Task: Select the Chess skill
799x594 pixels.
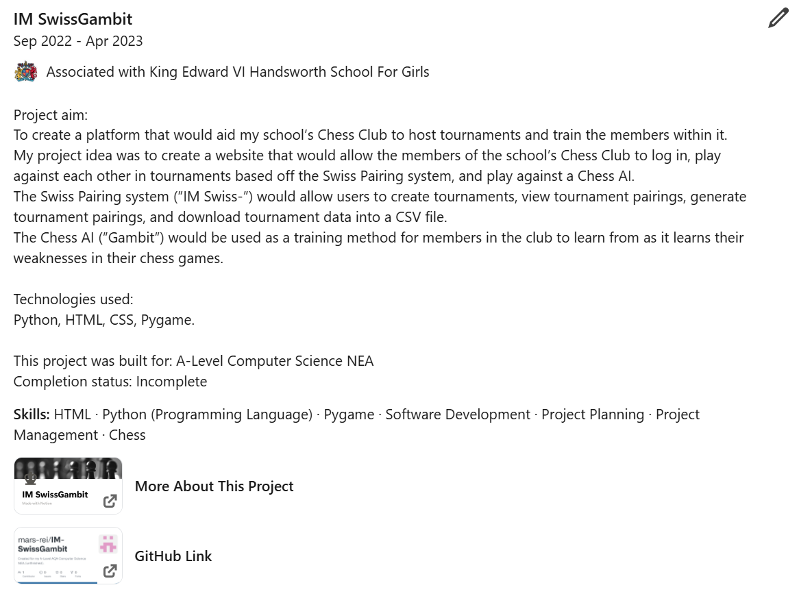Action: pos(127,435)
